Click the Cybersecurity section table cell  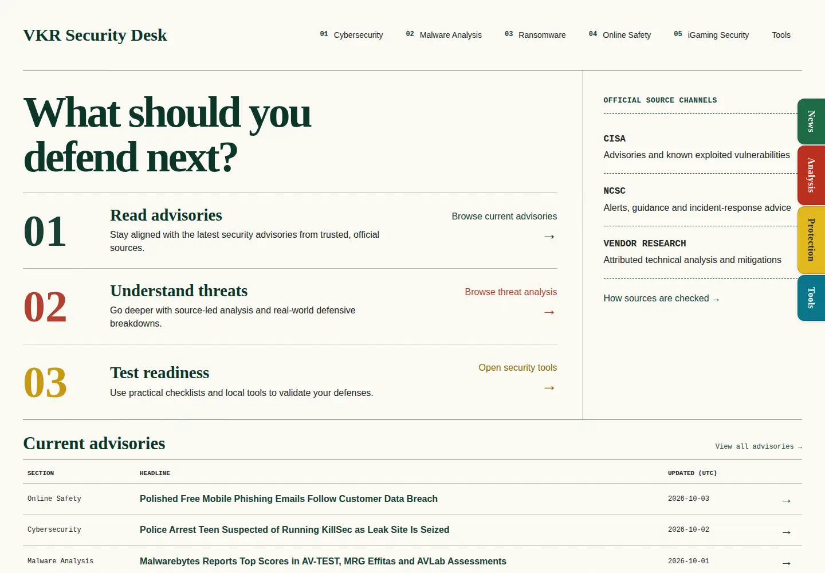54,530
